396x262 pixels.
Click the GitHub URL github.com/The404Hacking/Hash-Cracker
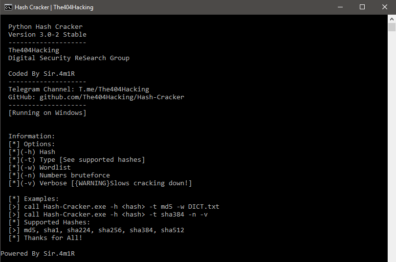112,97
